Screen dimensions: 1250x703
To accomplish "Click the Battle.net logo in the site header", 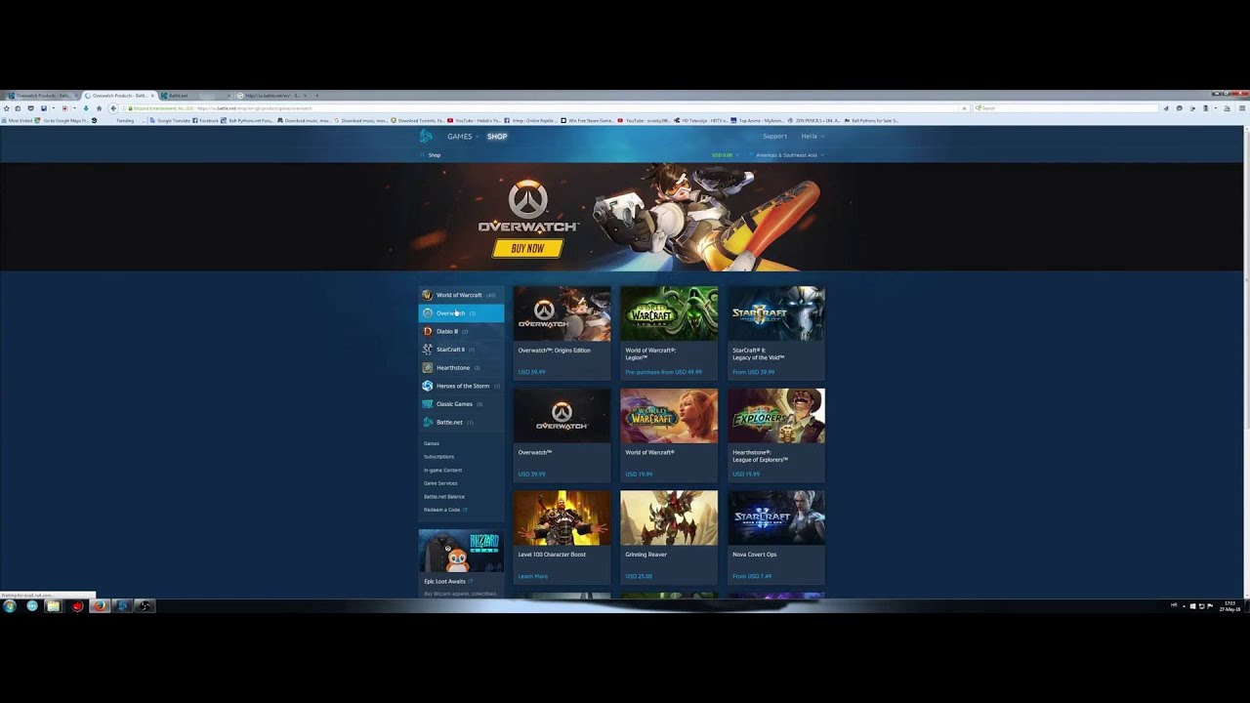I will point(425,137).
